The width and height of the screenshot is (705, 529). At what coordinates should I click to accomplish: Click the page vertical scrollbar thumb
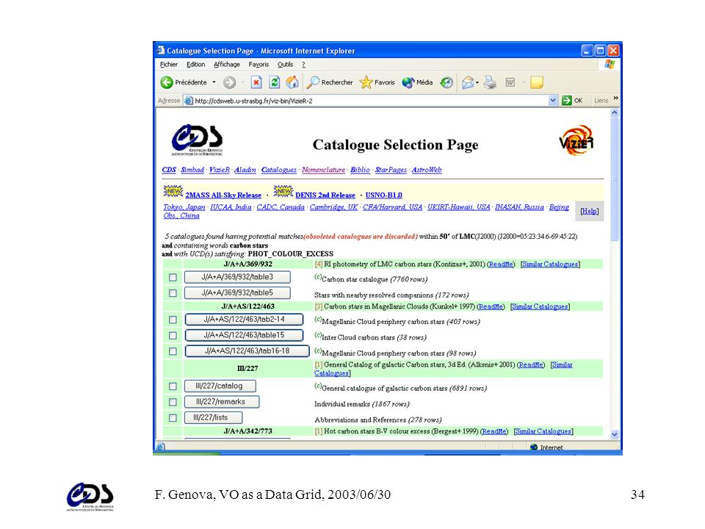(615, 180)
